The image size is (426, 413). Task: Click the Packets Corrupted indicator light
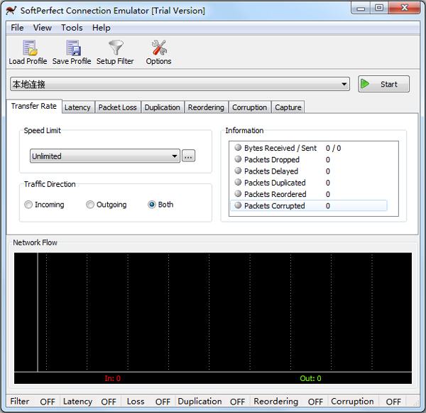pyautogui.click(x=238, y=205)
